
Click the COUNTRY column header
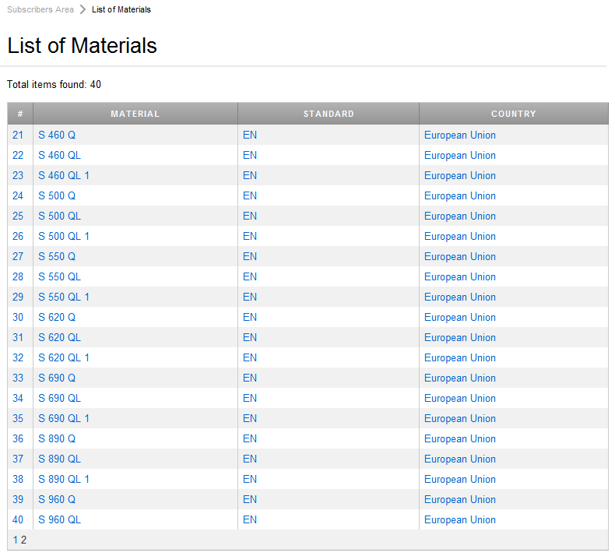coord(513,114)
